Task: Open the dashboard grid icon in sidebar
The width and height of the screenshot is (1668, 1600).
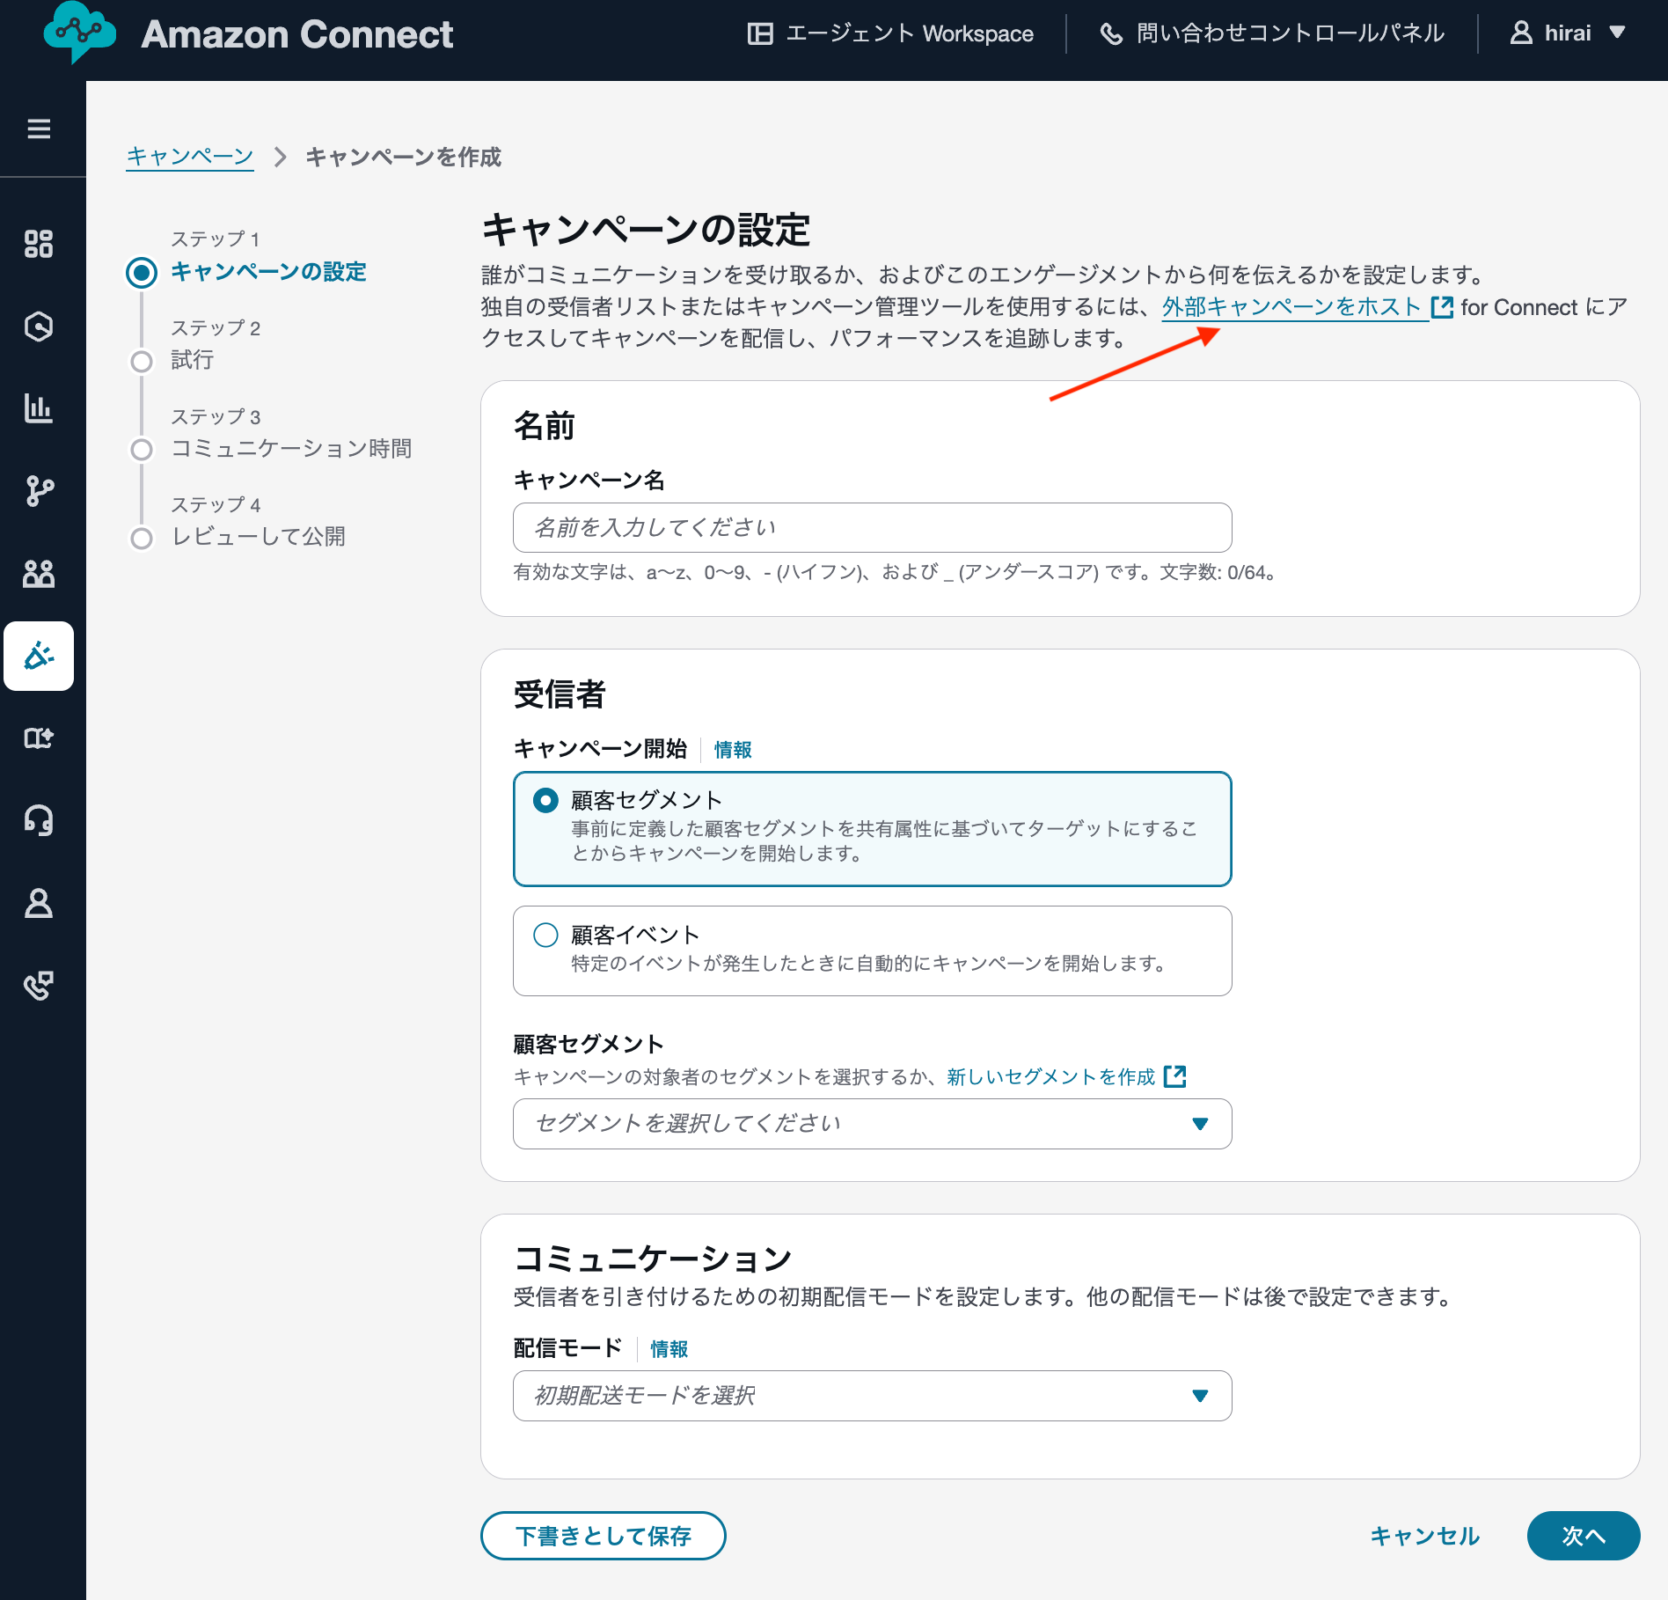Action: coord(39,244)
